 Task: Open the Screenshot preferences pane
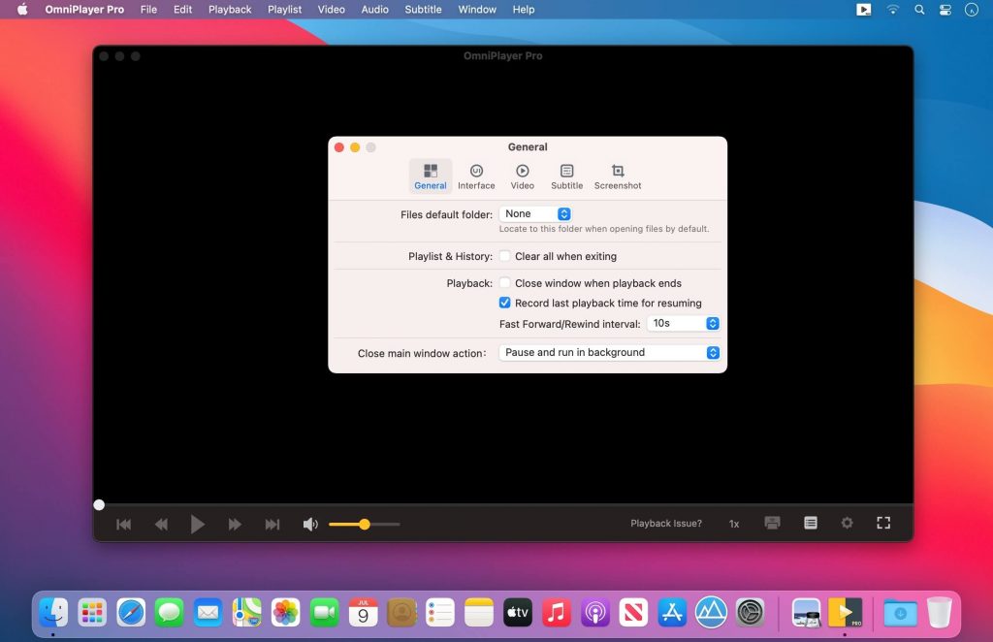[617, 176]
